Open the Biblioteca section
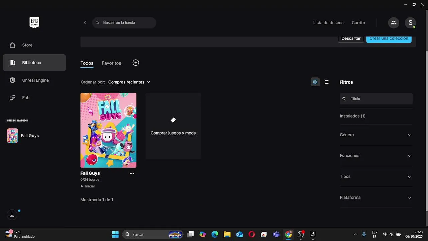The height and width of the screenshot is (241, 428). point(34,63)
